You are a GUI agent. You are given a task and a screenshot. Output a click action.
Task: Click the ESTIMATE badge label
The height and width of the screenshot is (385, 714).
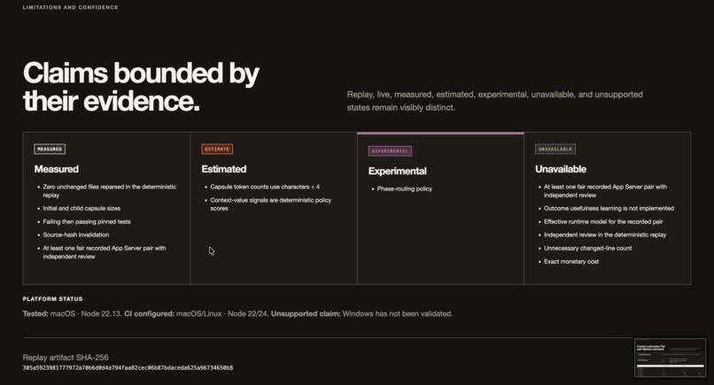(217, 149)
